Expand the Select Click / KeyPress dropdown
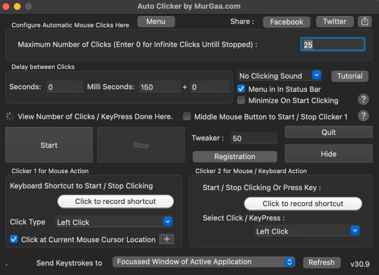Image resolution: width=379 pixels, height=275 pixels. point(354,231)
